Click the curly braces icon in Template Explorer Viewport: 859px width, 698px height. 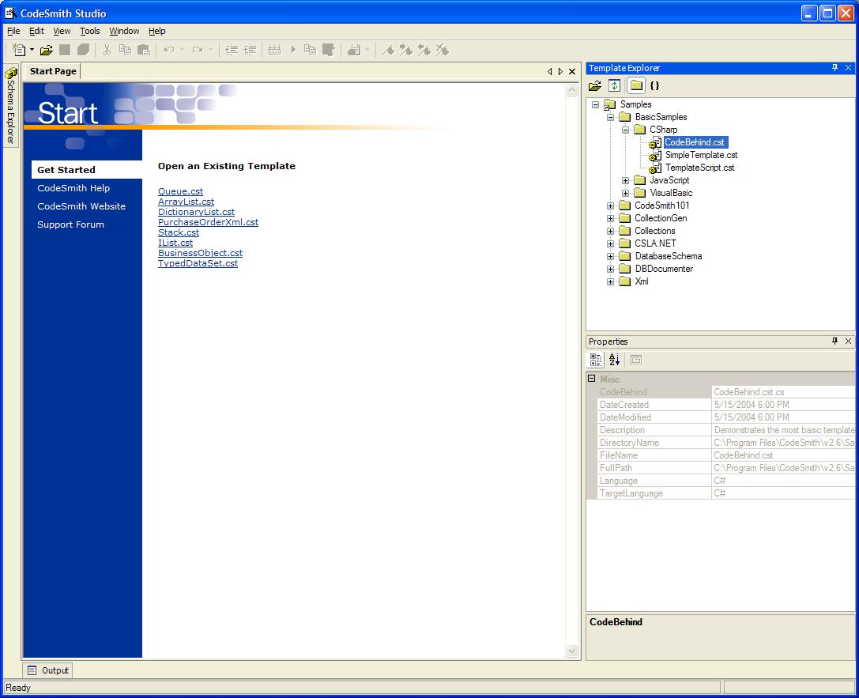click(x=654, y=85)
